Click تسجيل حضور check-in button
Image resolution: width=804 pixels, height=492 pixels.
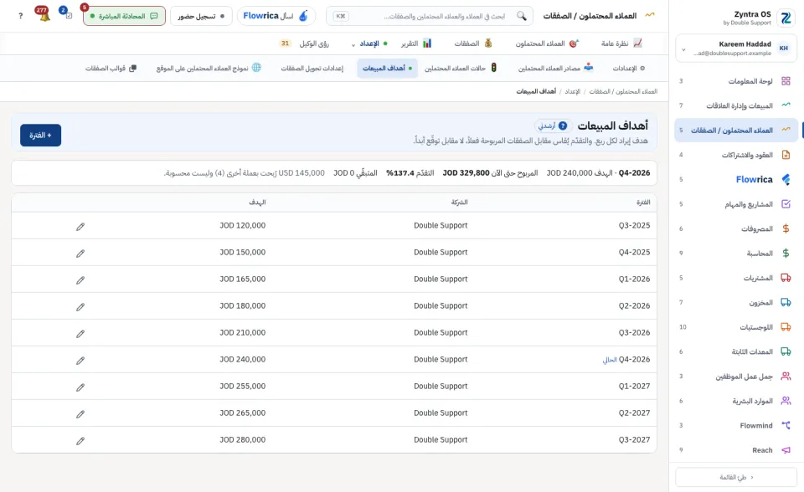pos(201,16)
